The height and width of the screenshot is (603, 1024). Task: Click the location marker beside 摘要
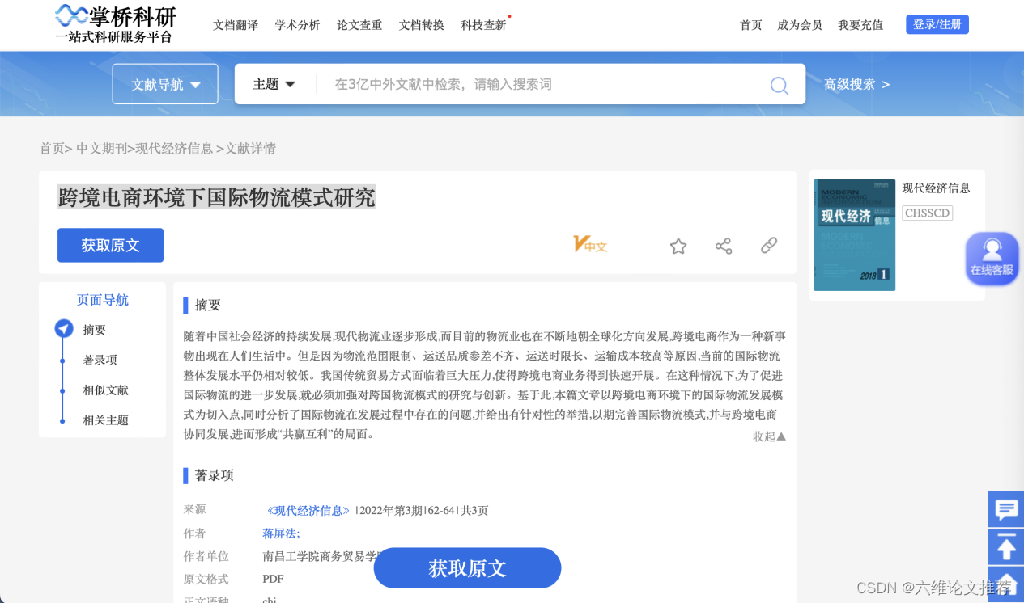click(x=64, y=328)
